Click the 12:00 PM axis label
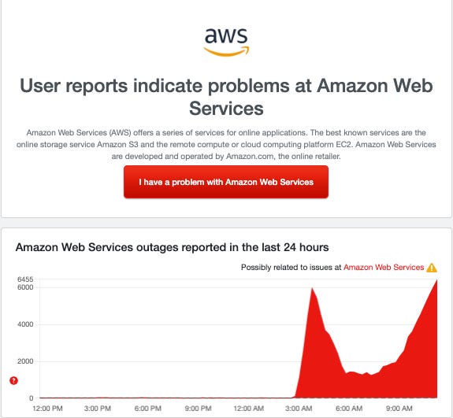 (47, 409)
